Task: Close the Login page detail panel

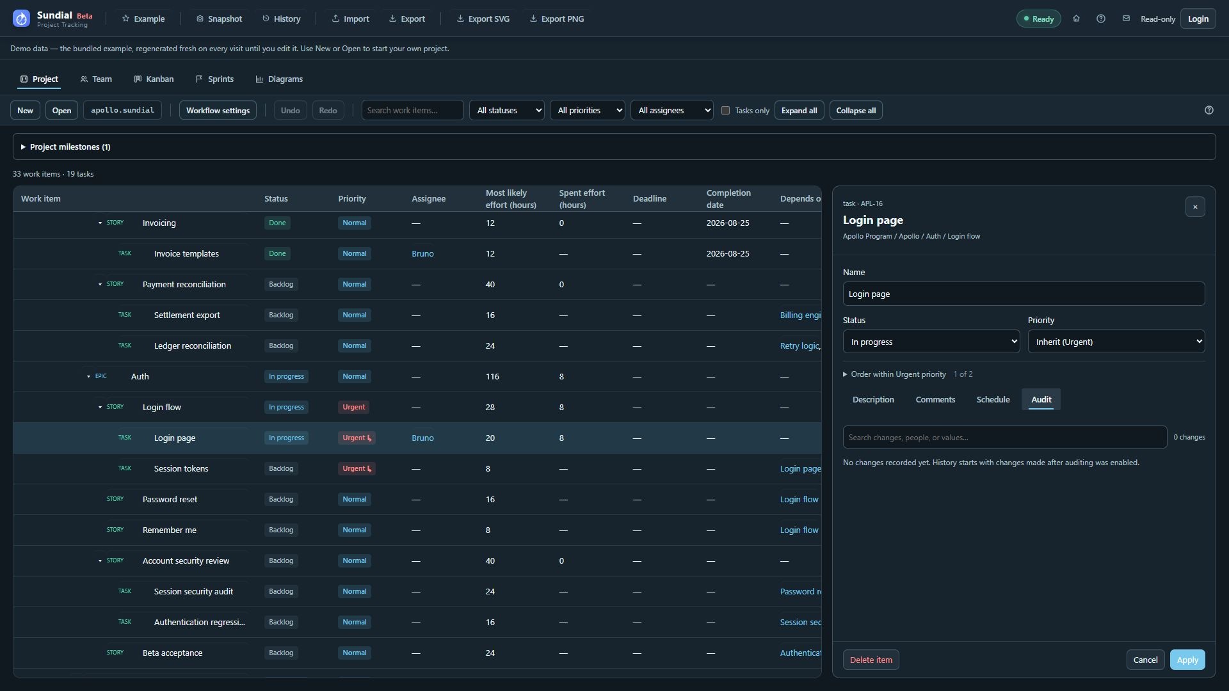Action: pos(1195,207)
